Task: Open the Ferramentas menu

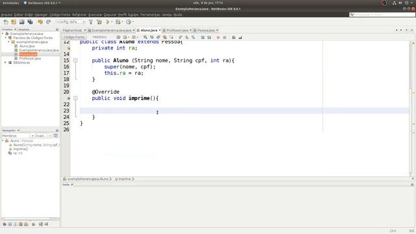Action: pyautogui.click(x=150, y=14)
